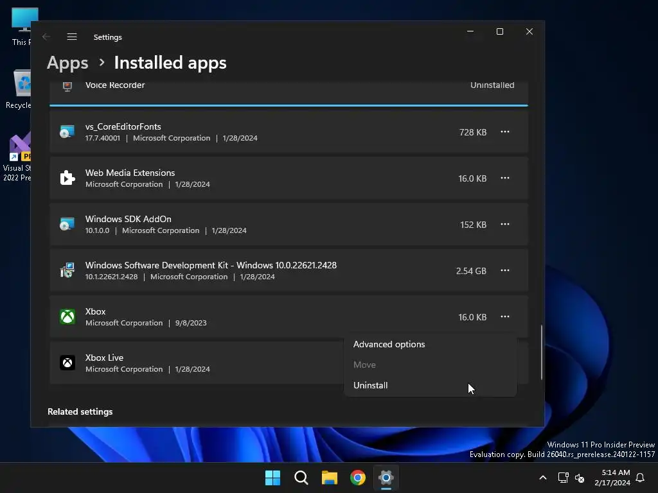Image resolution: width=658 pixels, height=493 pixels.
Task: Open the Settings navigation hamburger menu
Action: [72, 37]
